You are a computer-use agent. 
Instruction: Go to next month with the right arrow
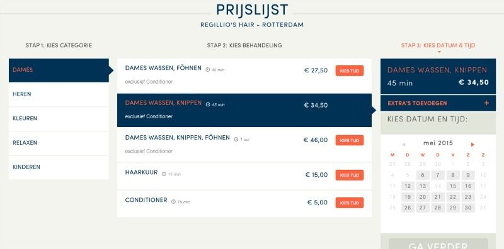472,145
